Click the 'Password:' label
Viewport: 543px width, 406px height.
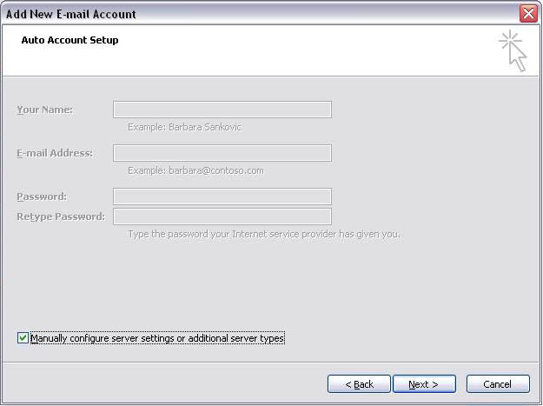[x=42, y=196]
